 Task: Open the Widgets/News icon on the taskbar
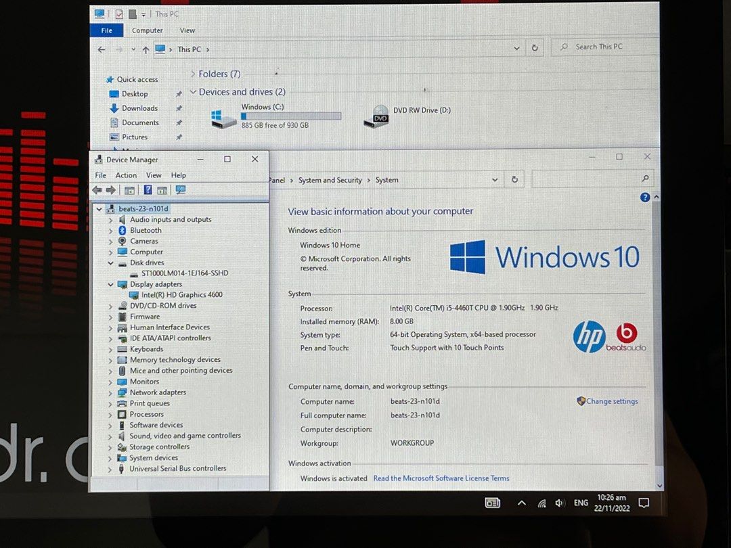[492, 503]
